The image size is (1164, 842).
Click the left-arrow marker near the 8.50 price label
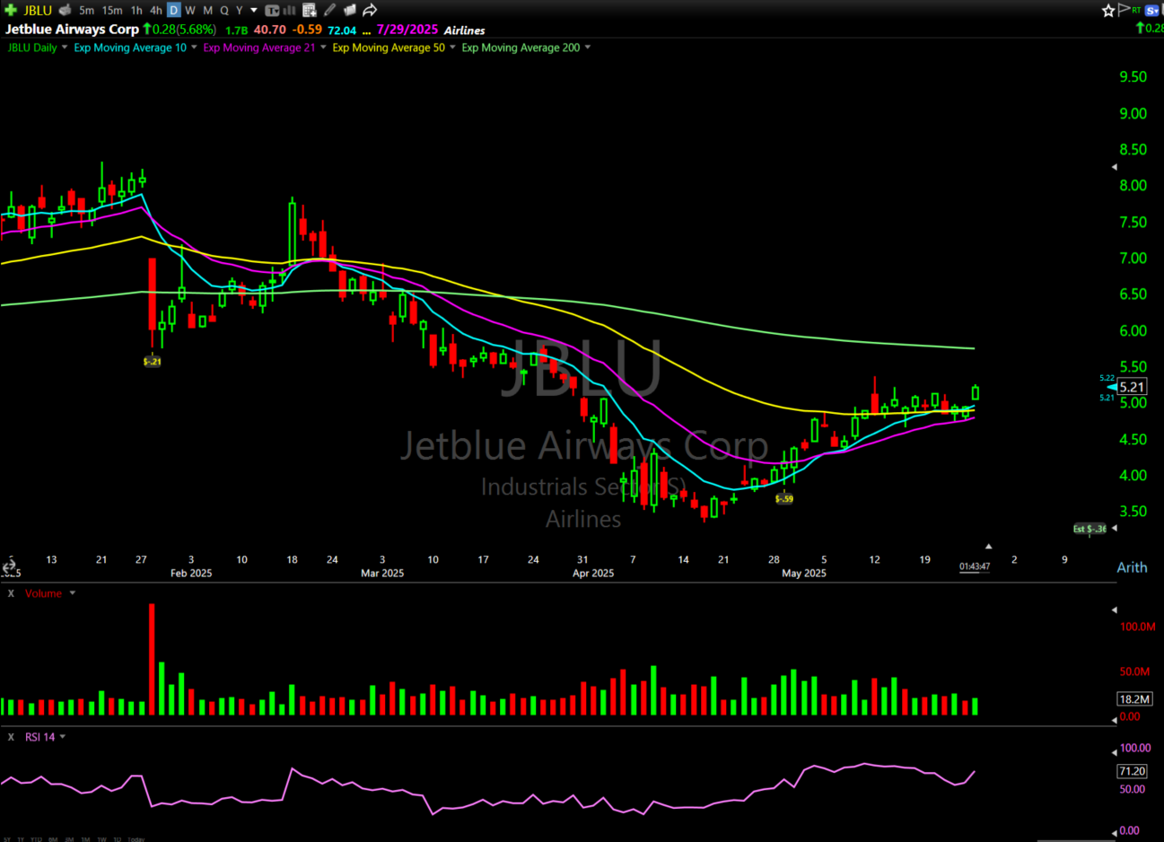click(x=1115, y=167)
